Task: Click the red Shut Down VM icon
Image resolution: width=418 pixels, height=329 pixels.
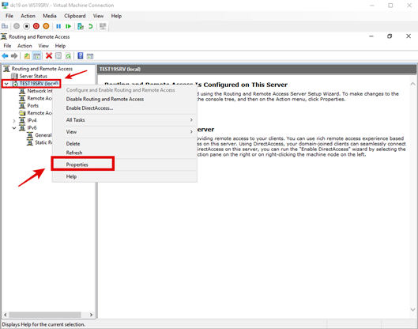Action: [36, 26]
